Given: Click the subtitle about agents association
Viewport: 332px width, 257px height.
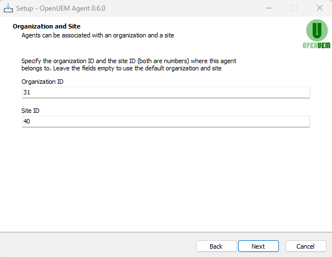Looking at the screenshot, I should (98, 35).
